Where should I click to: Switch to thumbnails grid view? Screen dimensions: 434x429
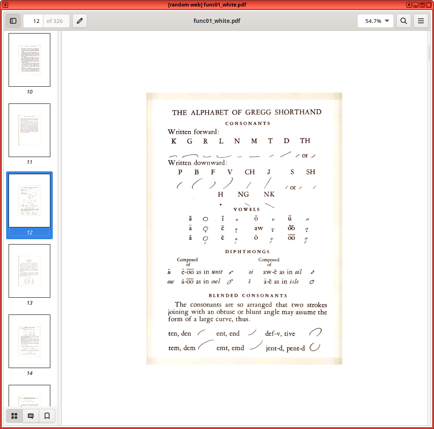click(x=14, y=416)
